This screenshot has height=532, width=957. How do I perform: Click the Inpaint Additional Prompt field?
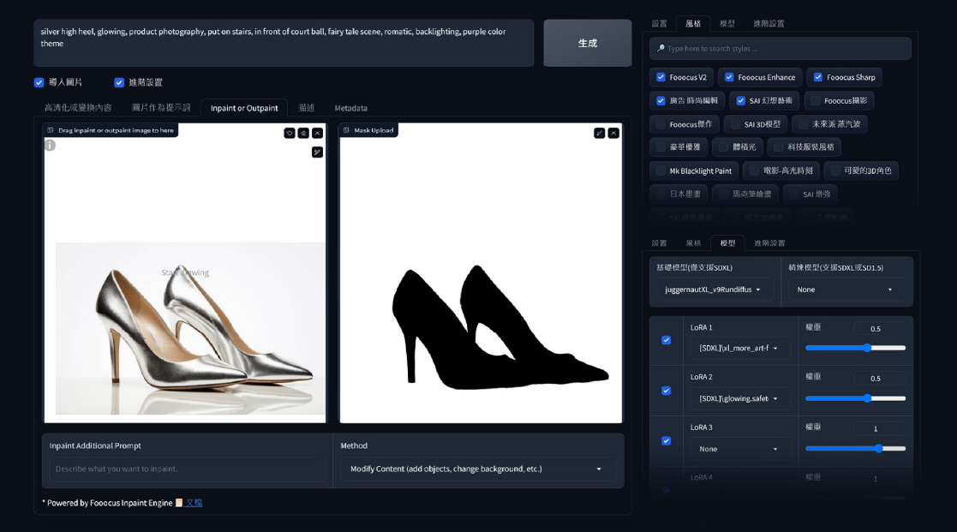[x=187, y=469]
